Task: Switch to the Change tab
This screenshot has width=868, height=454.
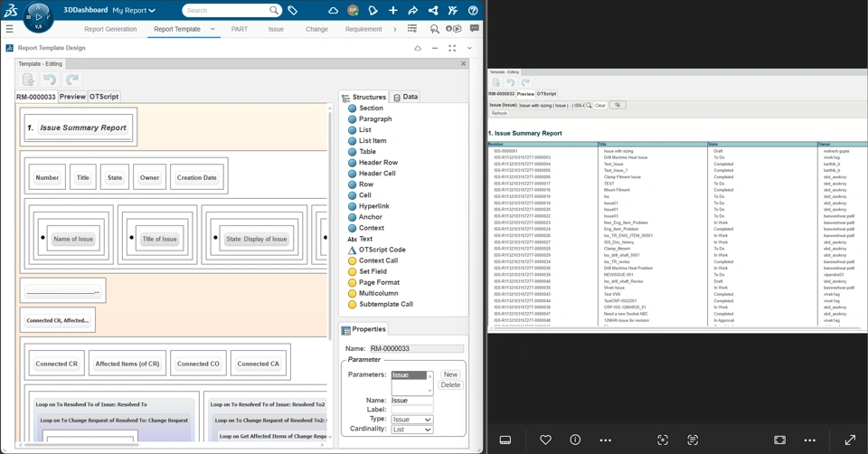Action: pos(316,29)
